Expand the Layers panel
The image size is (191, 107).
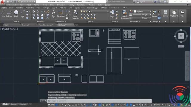90,21
